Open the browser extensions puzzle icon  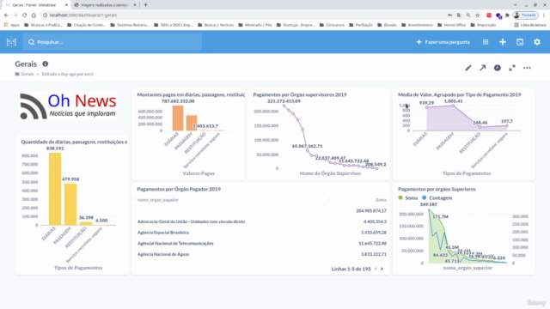click(507, 15)
